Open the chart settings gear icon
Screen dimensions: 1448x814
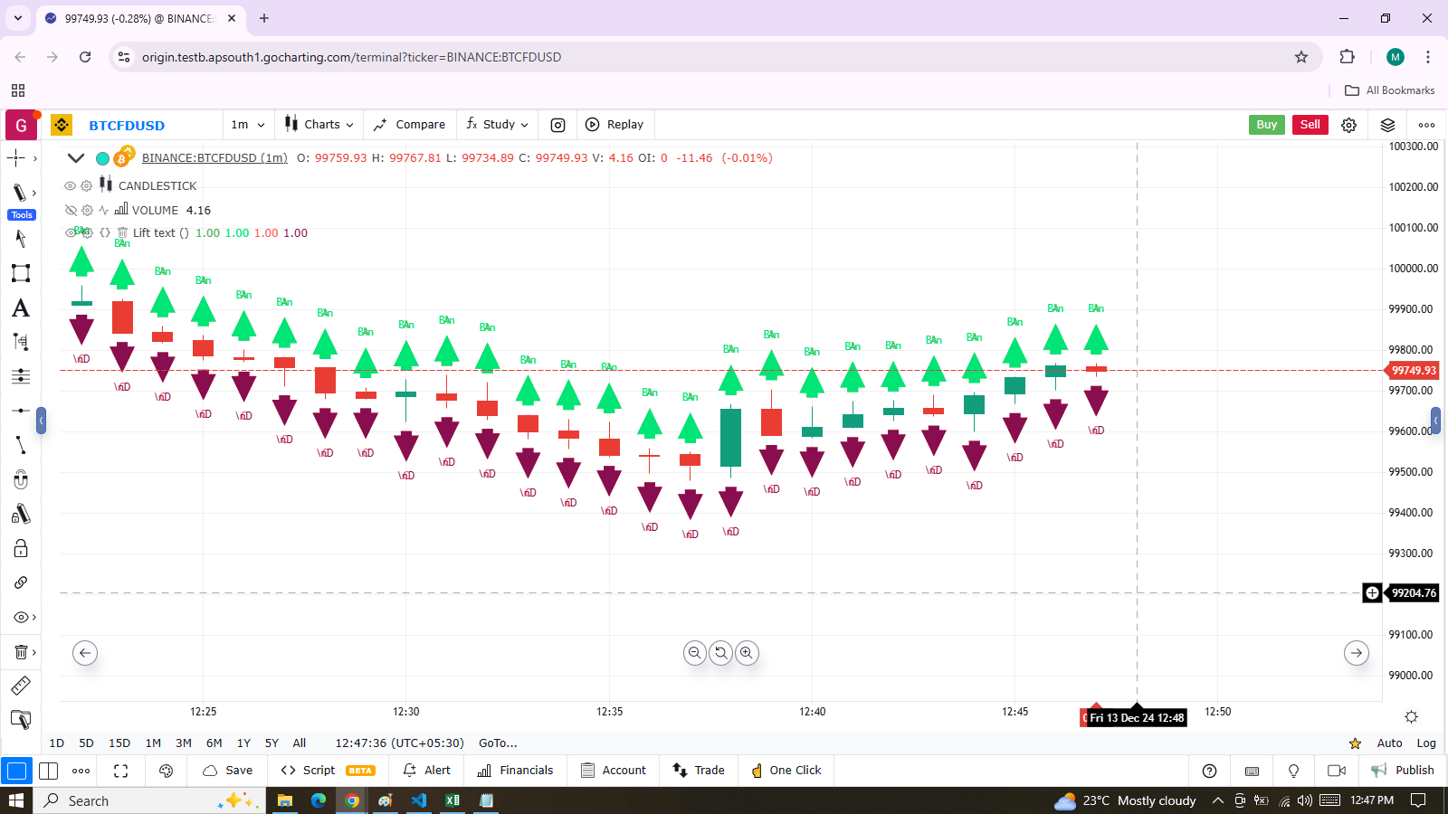pyautogui.click(x=1348, y=125)
